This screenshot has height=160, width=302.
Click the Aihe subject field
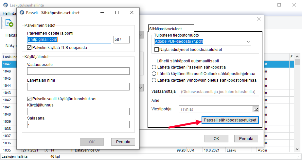click(219, 100)
